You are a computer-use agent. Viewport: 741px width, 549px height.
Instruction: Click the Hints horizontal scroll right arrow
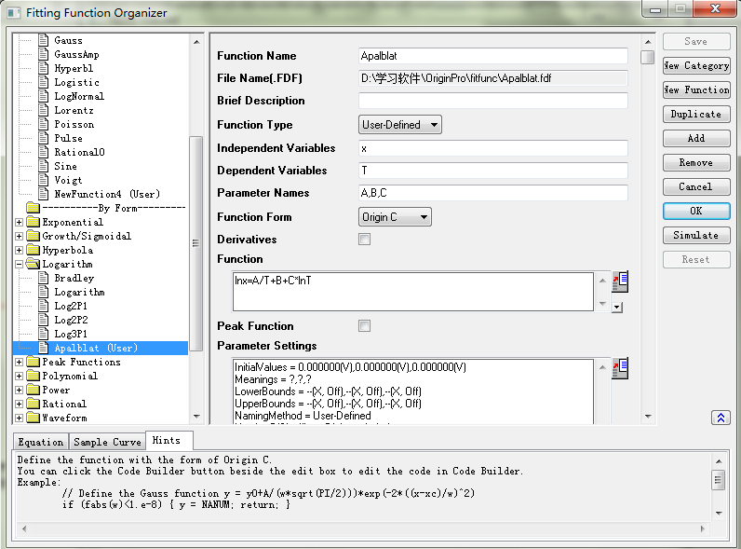703,528
